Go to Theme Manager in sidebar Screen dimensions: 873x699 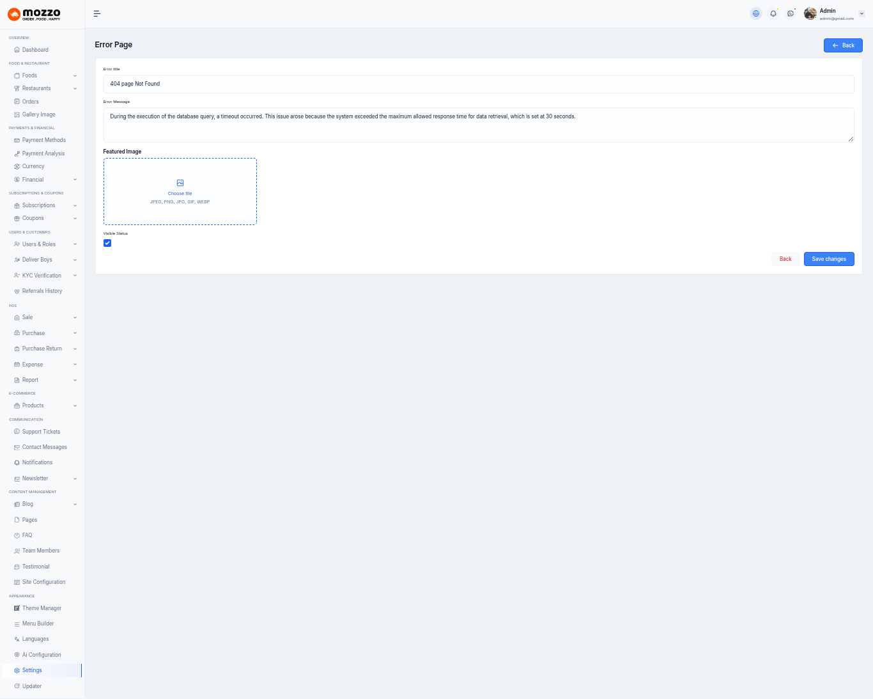42,608
